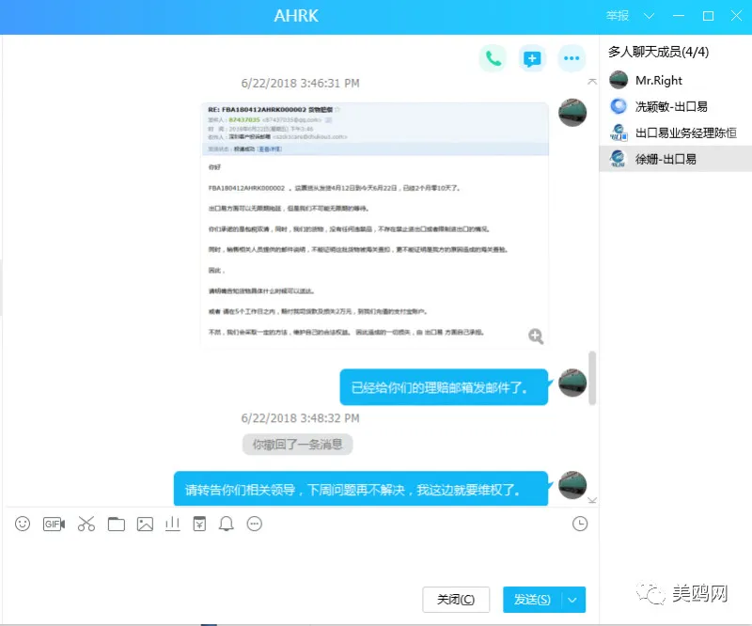The height and width of the screenshot is (626, 752).
Task: Open the three-dot more options bubble
Action: pyautogui.click(x=572, y=58)
